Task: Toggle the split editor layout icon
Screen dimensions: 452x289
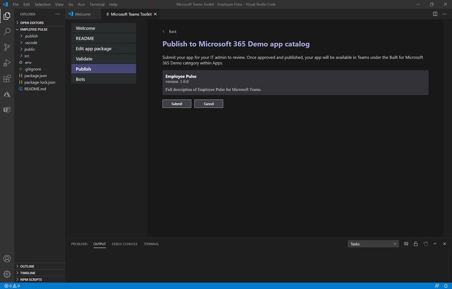Action: (435, 14)
